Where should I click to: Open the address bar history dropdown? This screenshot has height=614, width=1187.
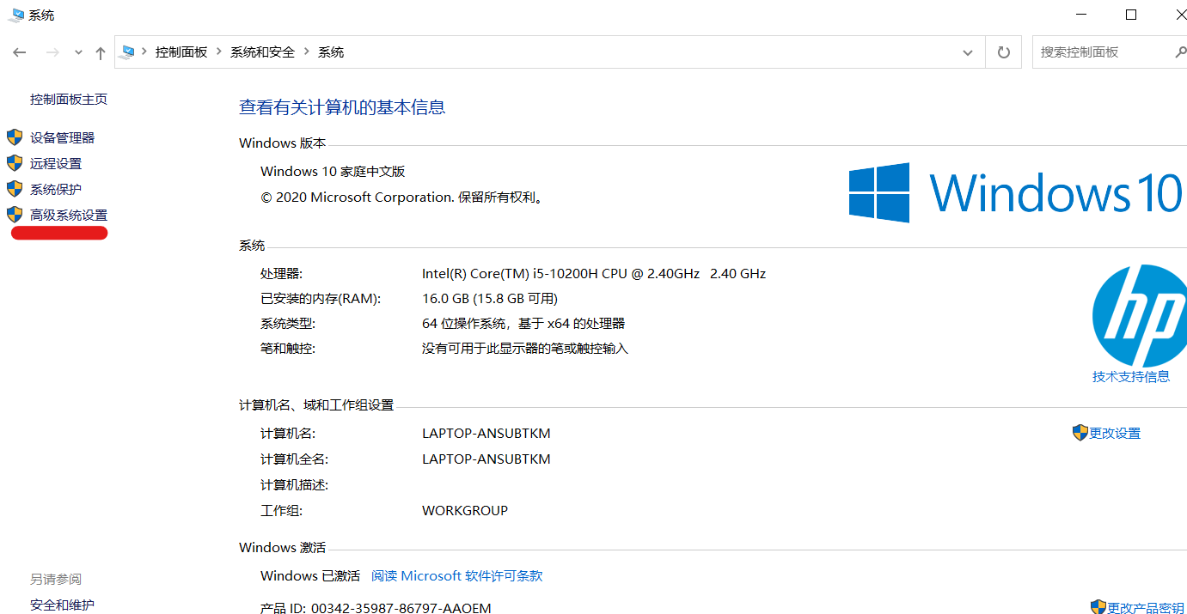(x=969, y=52)
